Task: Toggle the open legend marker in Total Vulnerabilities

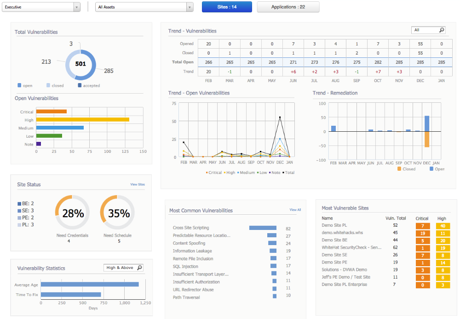Action: click(19, 85)
